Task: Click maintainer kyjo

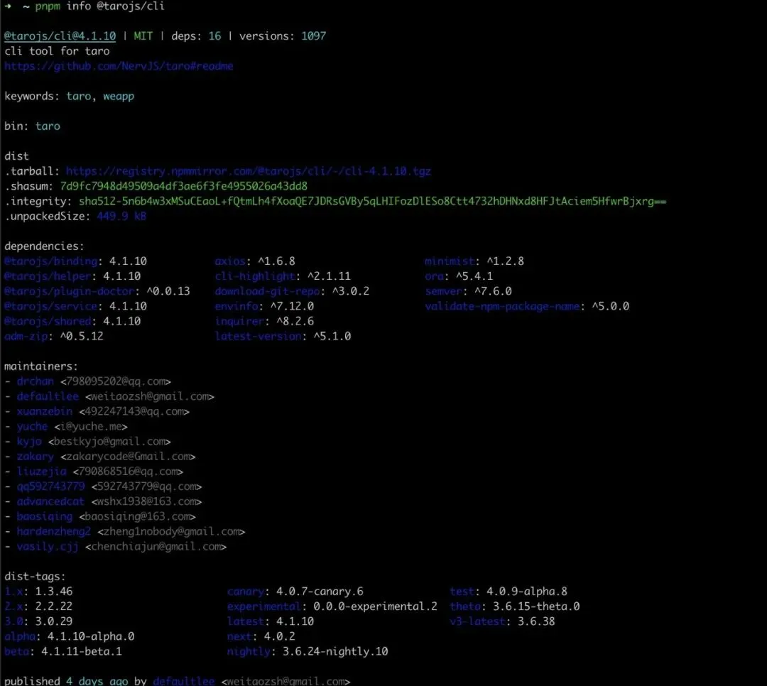Action: coord(29,442)
